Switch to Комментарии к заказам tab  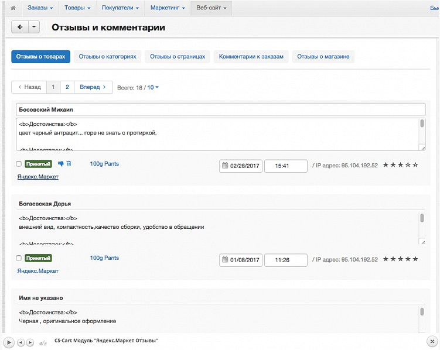pos(251,57)
